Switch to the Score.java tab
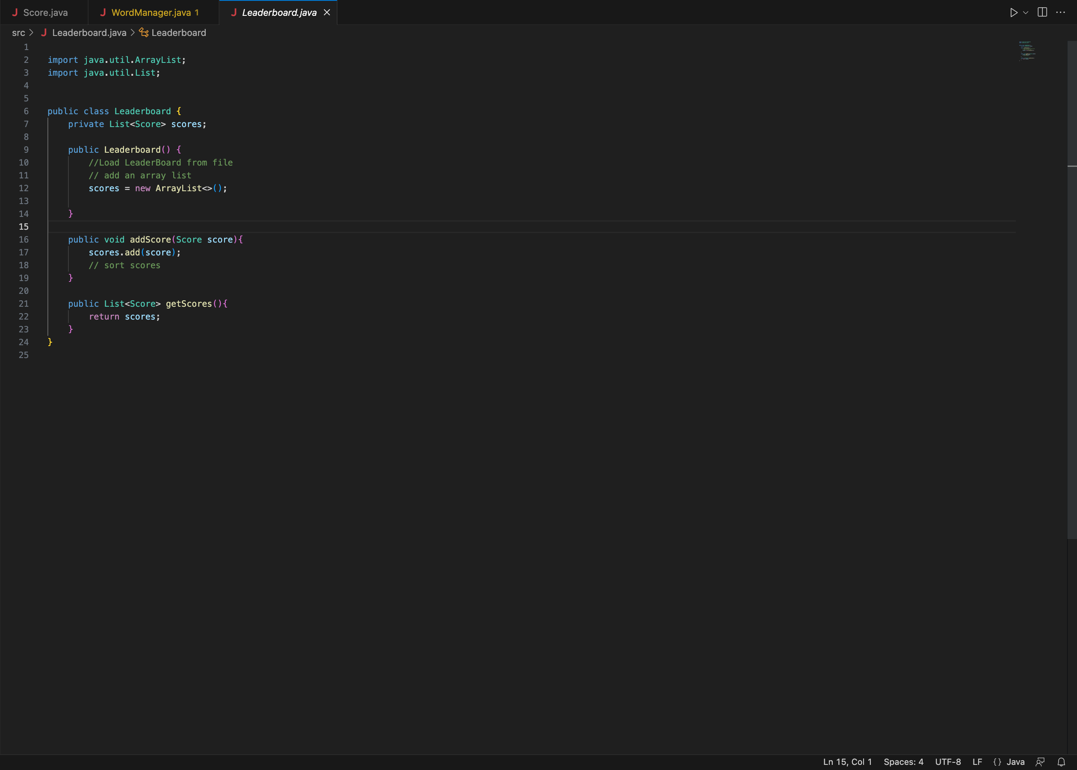This screenshot has height=770, width=1077. coord(45,13)
